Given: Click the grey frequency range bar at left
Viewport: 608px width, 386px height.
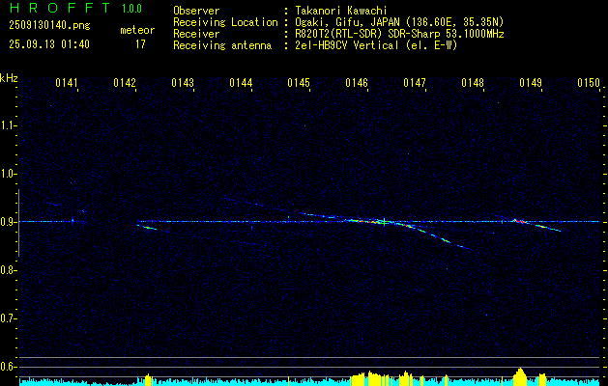Looking at the screenshot, I should tap(18, 223).
